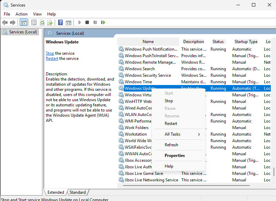The height and width of the screenshot is (201, 276).
Task: Expand the All Tasks submenu
Action: (178, 134)
